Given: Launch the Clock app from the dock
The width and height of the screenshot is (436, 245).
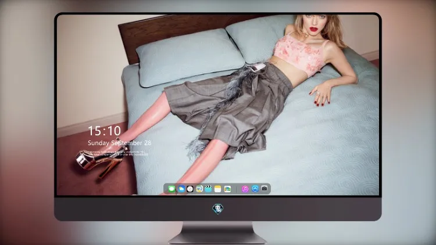Looking at the screenshot, I should 190,189.
